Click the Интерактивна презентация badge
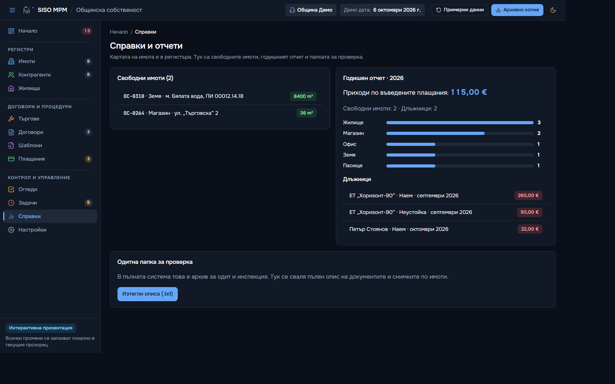 [x=41, y=328]
